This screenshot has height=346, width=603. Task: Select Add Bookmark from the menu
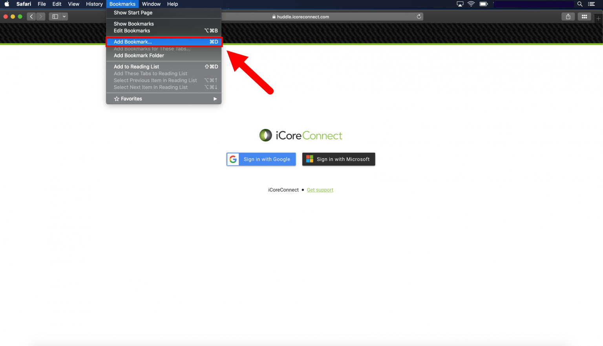point(132,42)
